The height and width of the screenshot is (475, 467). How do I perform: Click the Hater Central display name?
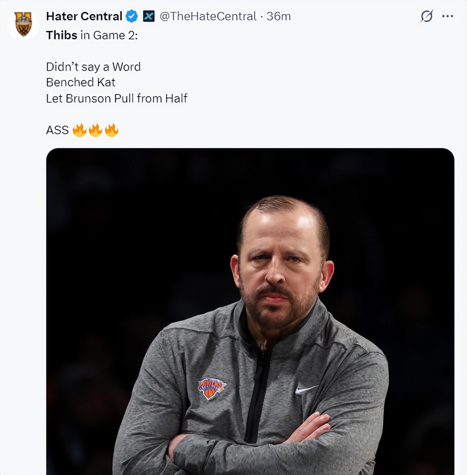pyautogui.click(x=84, y=16)
